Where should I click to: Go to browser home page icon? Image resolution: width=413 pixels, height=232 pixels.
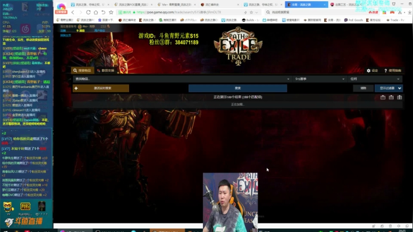coord(96,13)
